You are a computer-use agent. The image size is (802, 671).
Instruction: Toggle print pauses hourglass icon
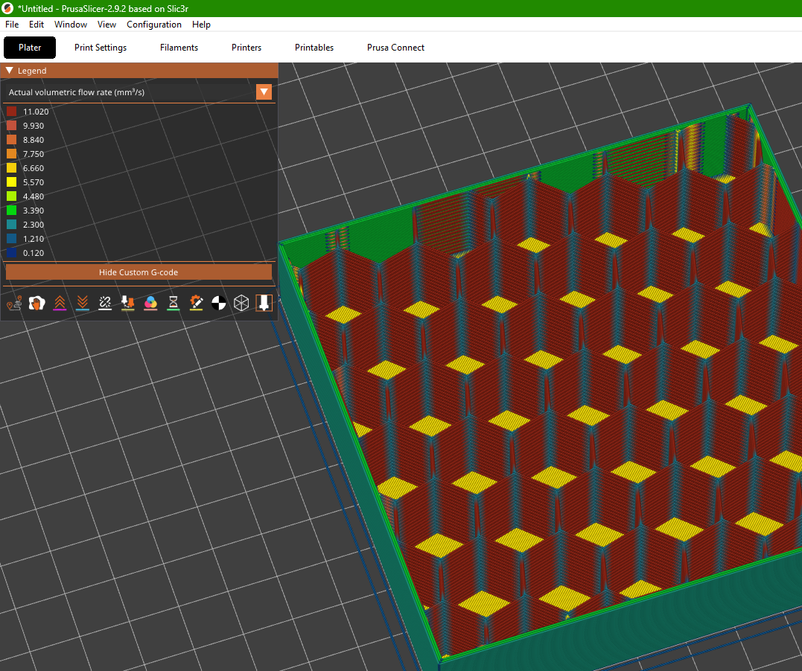pos(174,303)
